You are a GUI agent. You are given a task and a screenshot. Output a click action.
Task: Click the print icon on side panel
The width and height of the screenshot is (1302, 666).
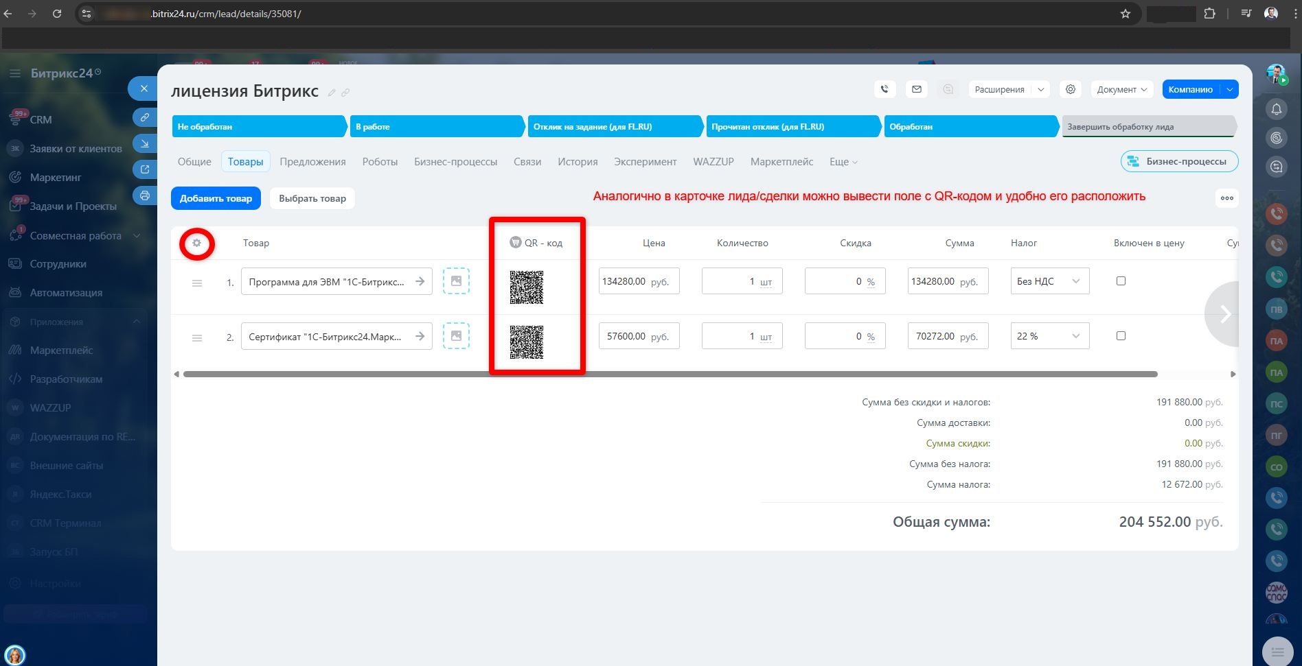tap(144, 195)
